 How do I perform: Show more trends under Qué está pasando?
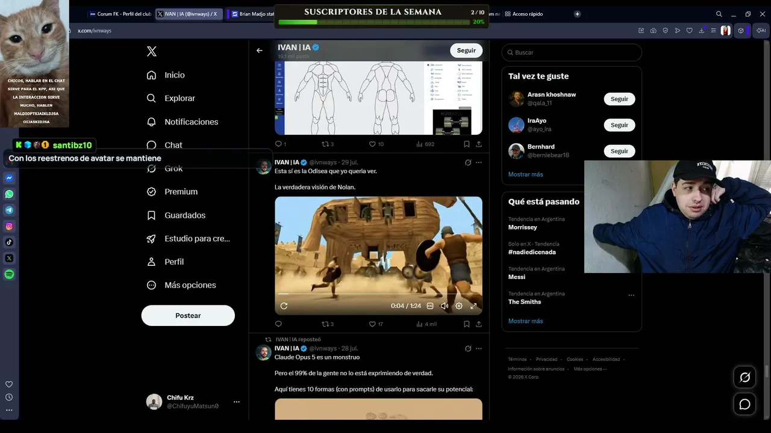click(525, 321)
